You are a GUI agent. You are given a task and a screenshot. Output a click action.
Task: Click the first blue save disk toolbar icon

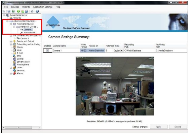9,11
